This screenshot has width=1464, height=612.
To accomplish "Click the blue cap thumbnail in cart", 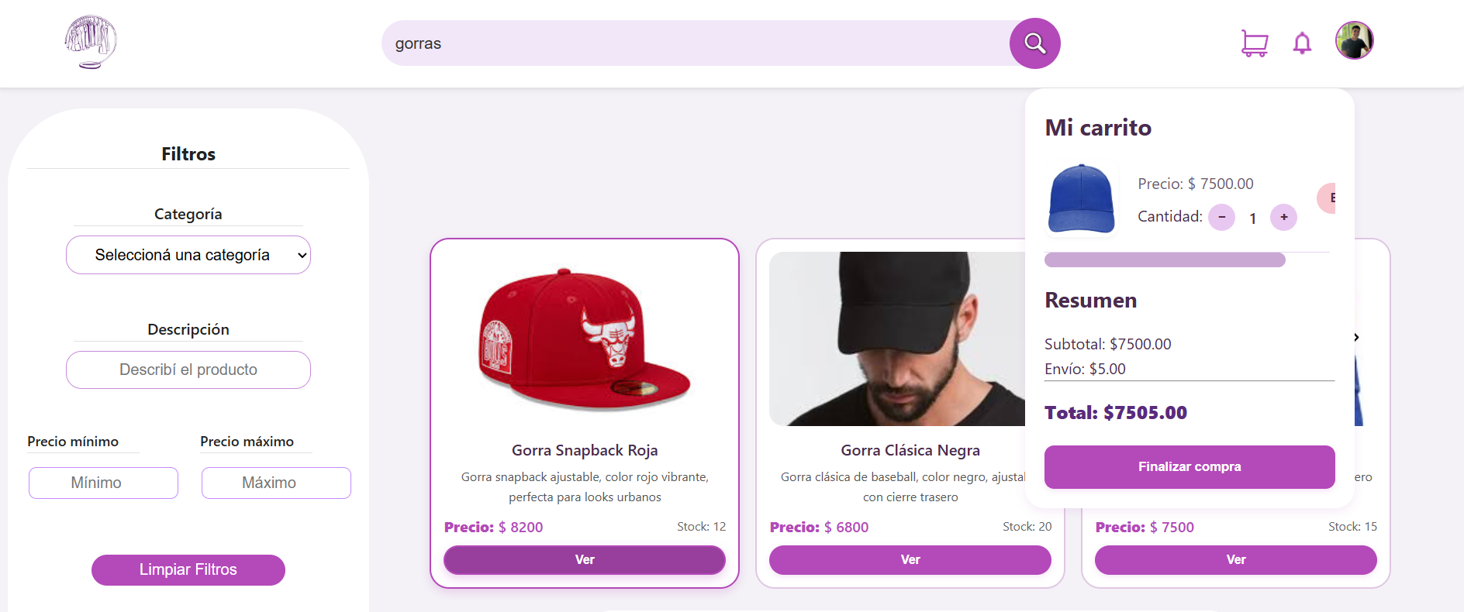I will [1081, 199].
